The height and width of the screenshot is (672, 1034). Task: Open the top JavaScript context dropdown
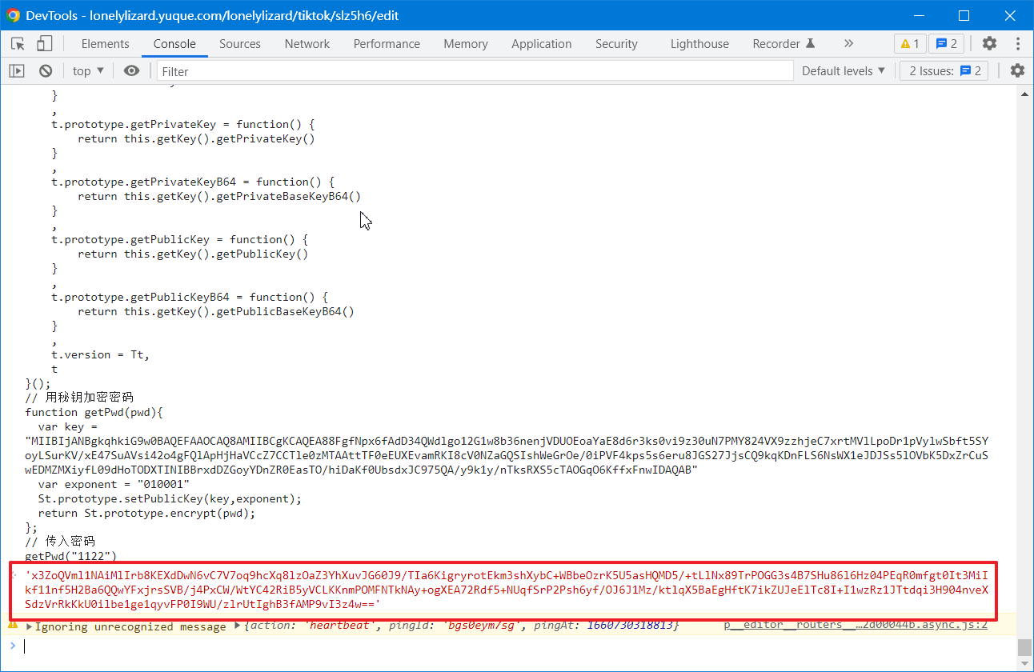click(88, 71)
